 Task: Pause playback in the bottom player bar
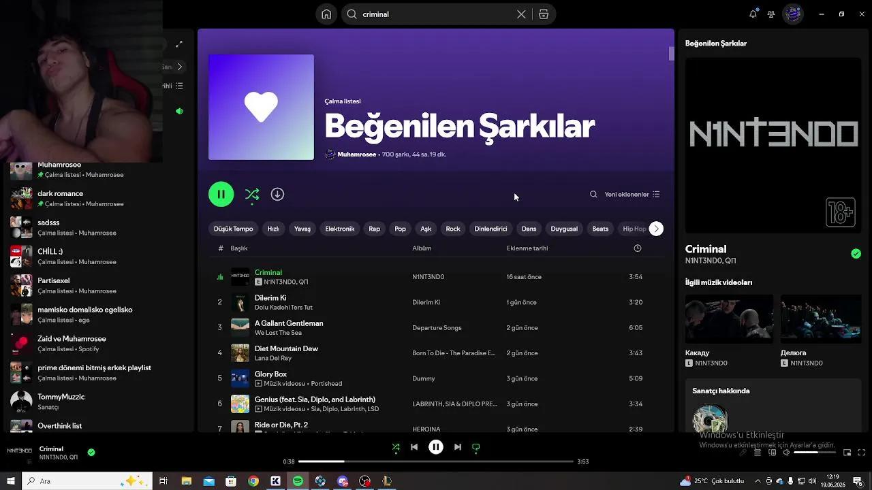pyautogui.click(x=436, y=447)
